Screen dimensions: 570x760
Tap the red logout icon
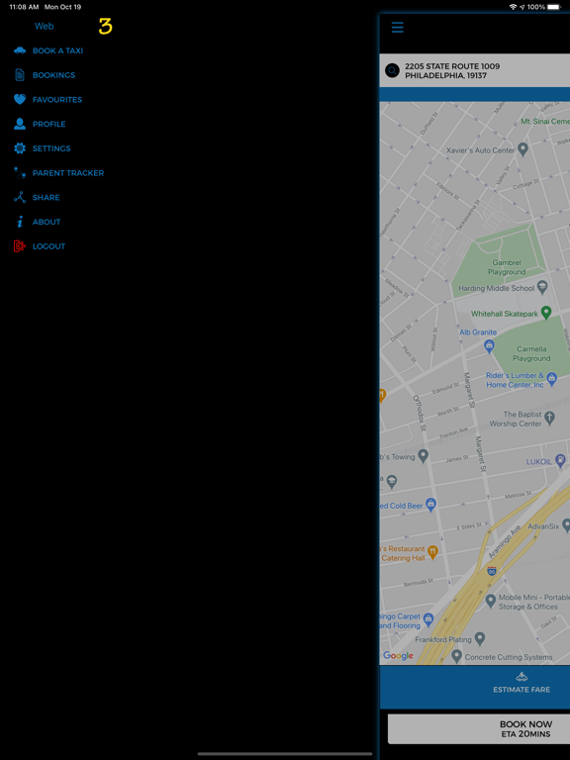coord(20,246)
